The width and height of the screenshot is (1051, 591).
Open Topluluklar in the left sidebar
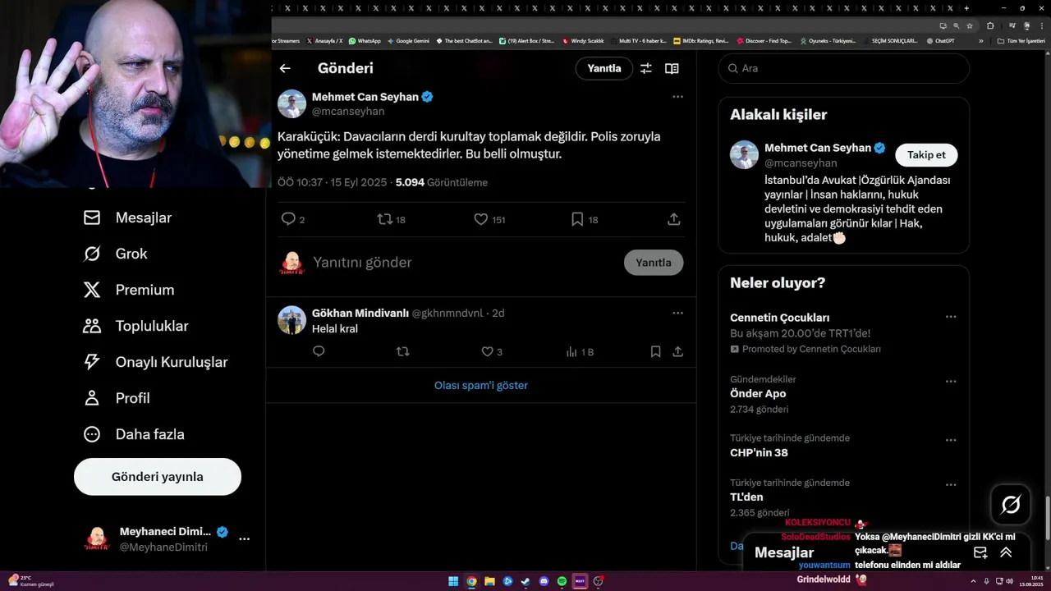[135, 326]
